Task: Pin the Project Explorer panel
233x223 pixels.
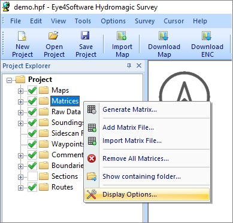Action: tap(129, 66)
